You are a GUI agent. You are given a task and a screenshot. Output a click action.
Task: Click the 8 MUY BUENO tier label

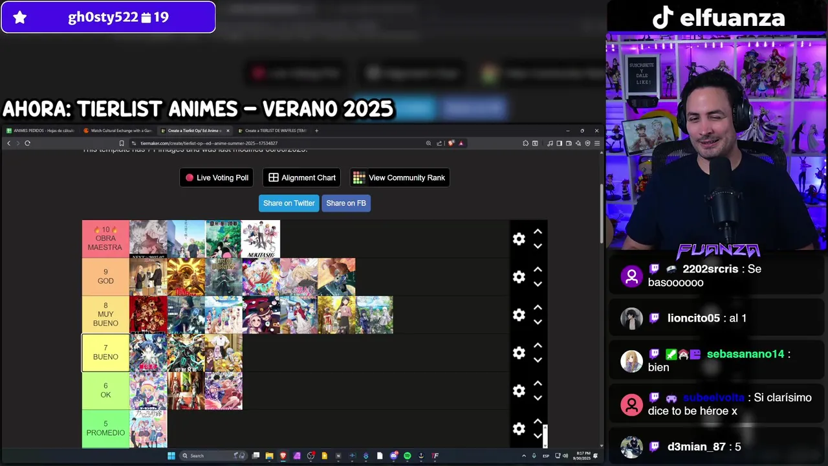coord(105,315)
